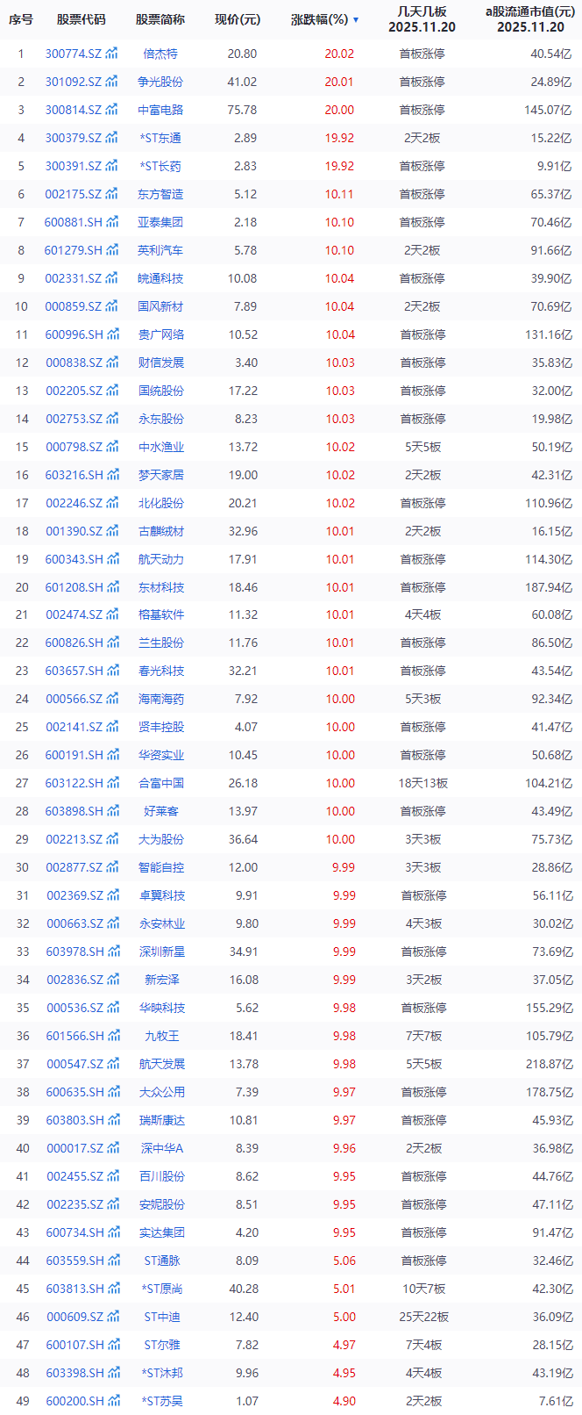The image size is (582, 1415).
Task: Click the 股票代码 column header
Action: click(x=81, y=19)
